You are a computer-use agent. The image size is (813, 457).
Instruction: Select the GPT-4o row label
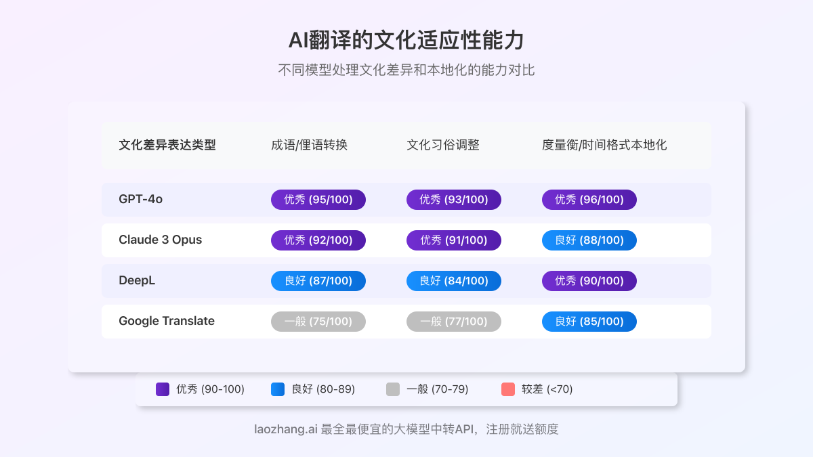(x=141, y=200)
